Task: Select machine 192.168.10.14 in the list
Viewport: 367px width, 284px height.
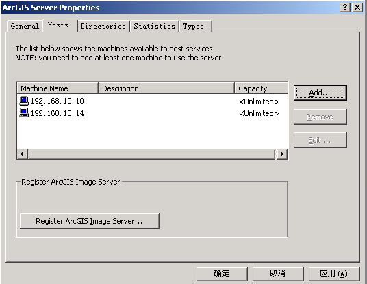Action: [58, 113]
